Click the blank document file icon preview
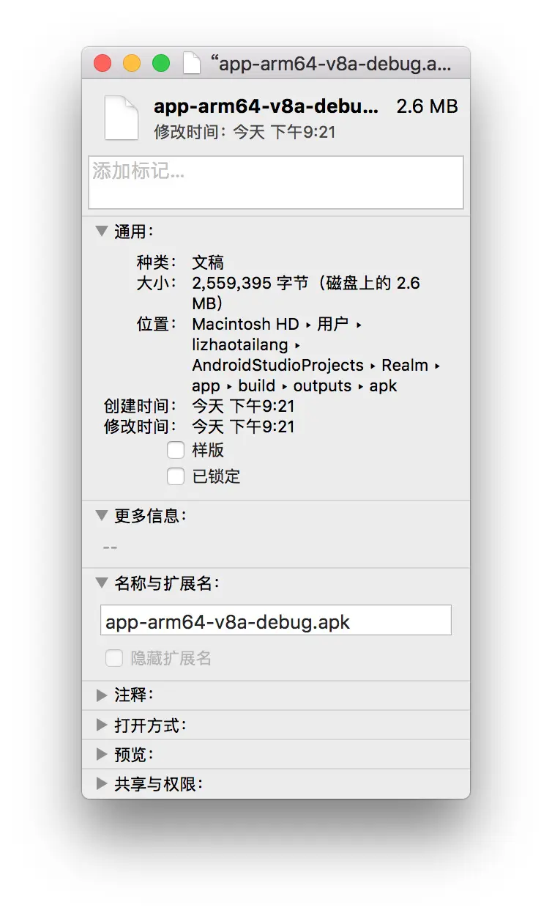The height and width of the screenshot is (916, 552). 121,116
